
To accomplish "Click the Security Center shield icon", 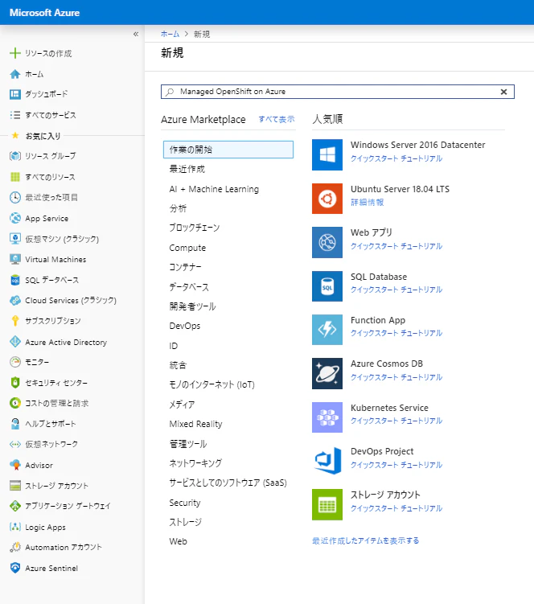I will (x=15, y=383).
